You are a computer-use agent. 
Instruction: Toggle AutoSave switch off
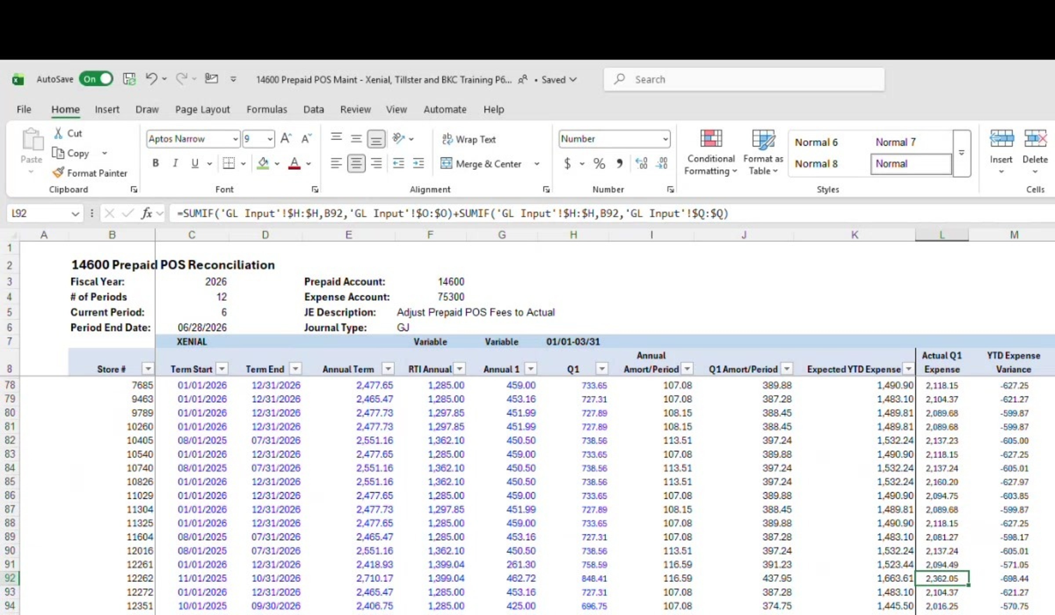tap(96, 79)
